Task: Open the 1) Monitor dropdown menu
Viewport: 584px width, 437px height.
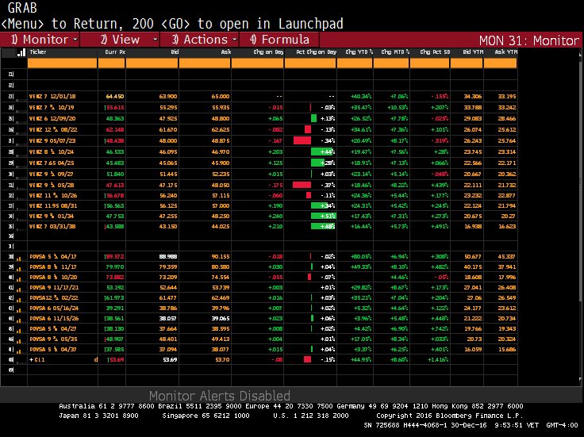Action: 40,40
